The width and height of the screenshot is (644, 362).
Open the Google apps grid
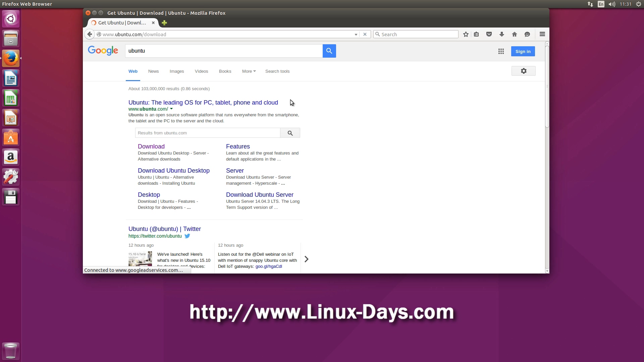(501, 51)
